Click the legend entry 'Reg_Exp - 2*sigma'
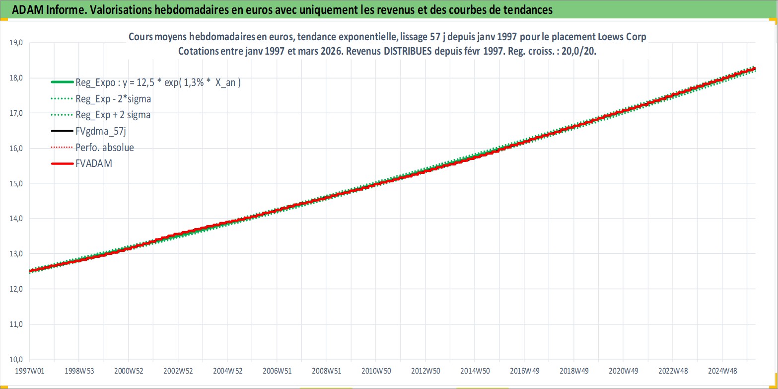The width and height of the screenshot is (778, 389). 113,99
